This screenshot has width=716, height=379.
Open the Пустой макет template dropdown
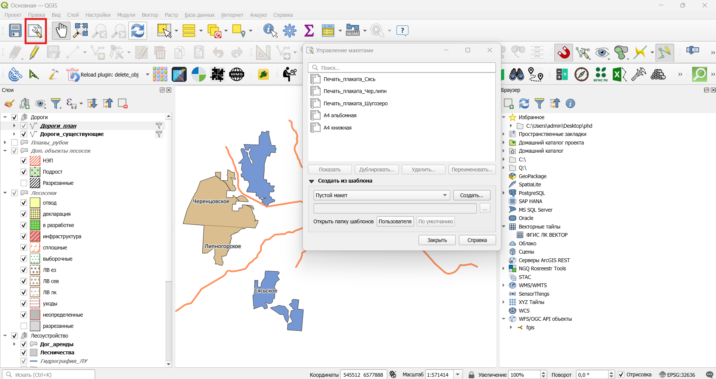coord(382,195)
